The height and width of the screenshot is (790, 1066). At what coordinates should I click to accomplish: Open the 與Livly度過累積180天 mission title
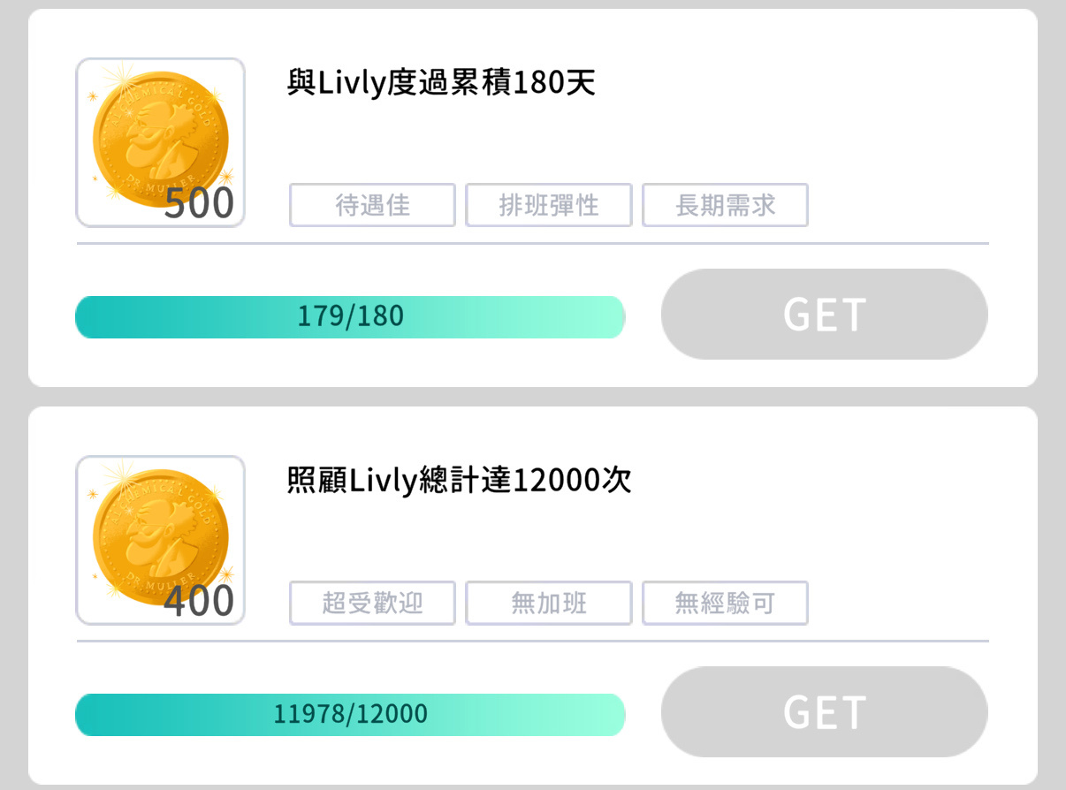pyautogui.click(x=441, y=84)
